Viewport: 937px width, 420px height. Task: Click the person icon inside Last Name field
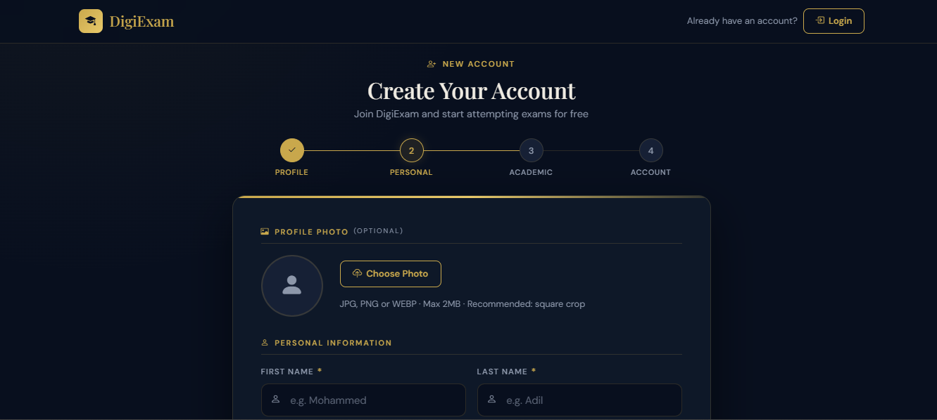[491, 400]
